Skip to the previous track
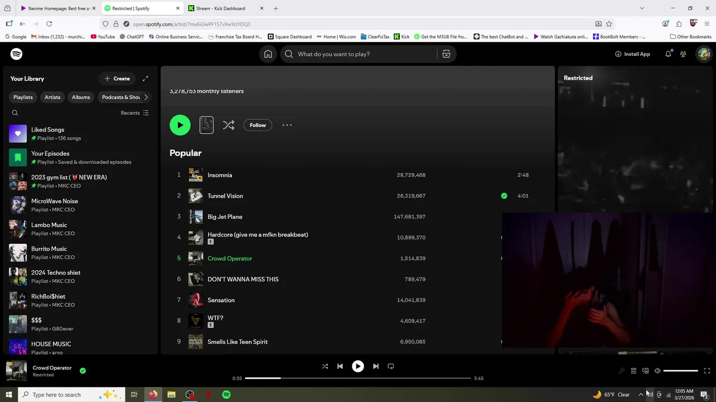Viewport: 716px width, 402px height. pos(340,366)
